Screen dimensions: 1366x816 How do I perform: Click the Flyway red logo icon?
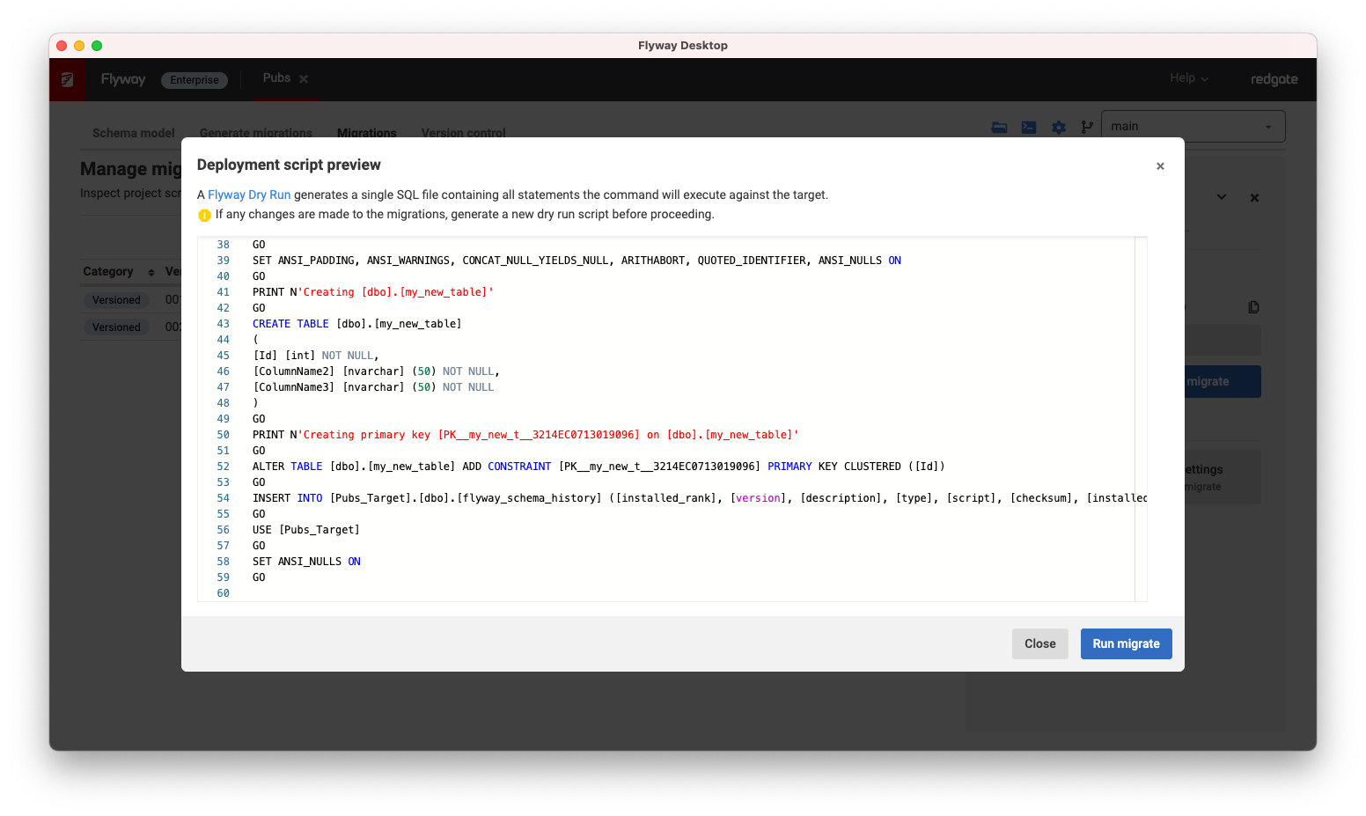[x=67, y=80]
